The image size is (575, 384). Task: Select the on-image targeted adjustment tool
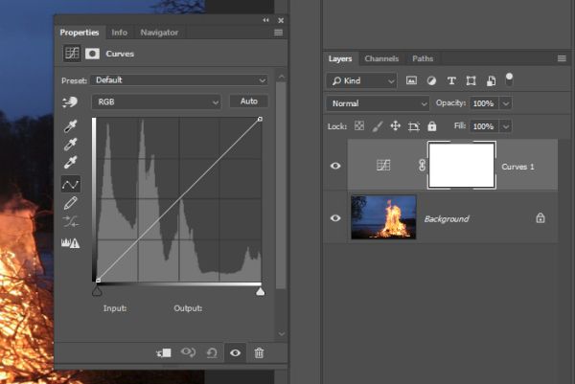coord(70,102)
